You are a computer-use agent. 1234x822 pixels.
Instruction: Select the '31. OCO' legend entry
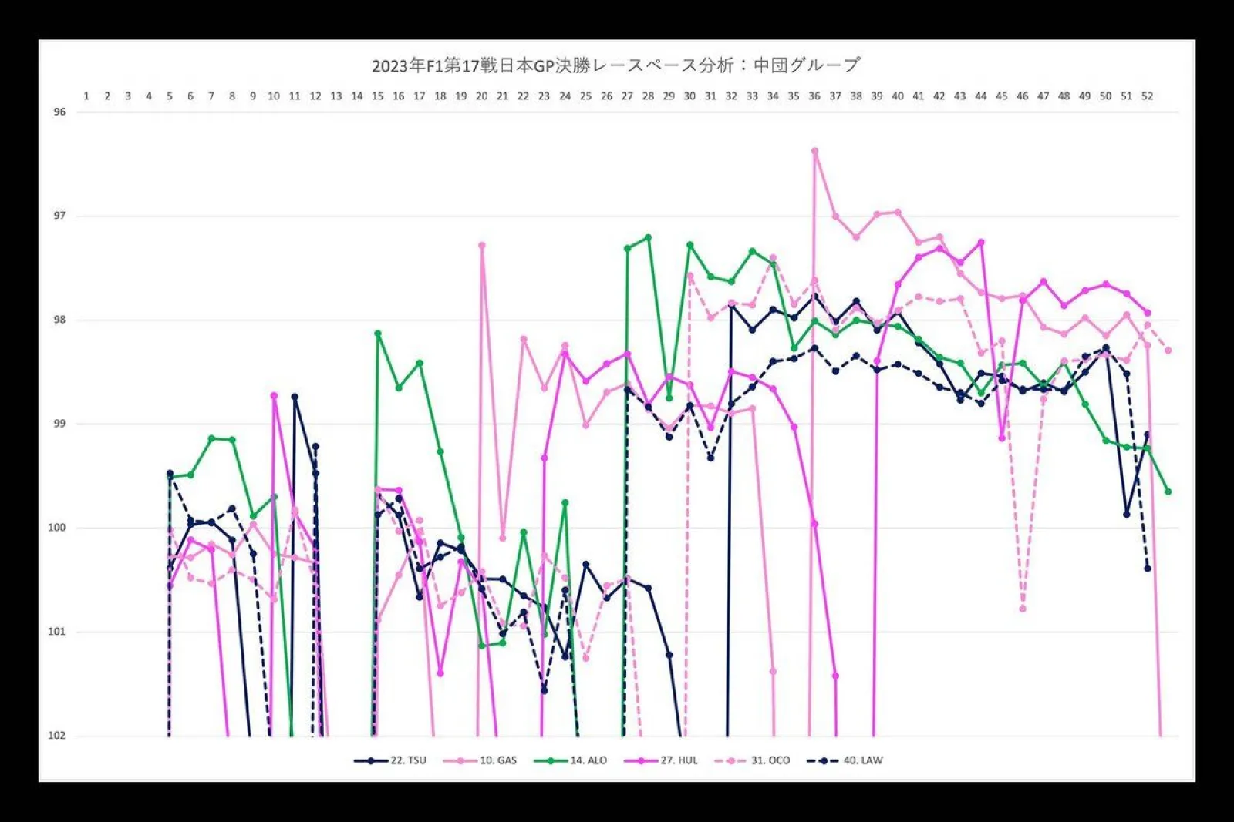pyautogui.click(x=753, y=760)
